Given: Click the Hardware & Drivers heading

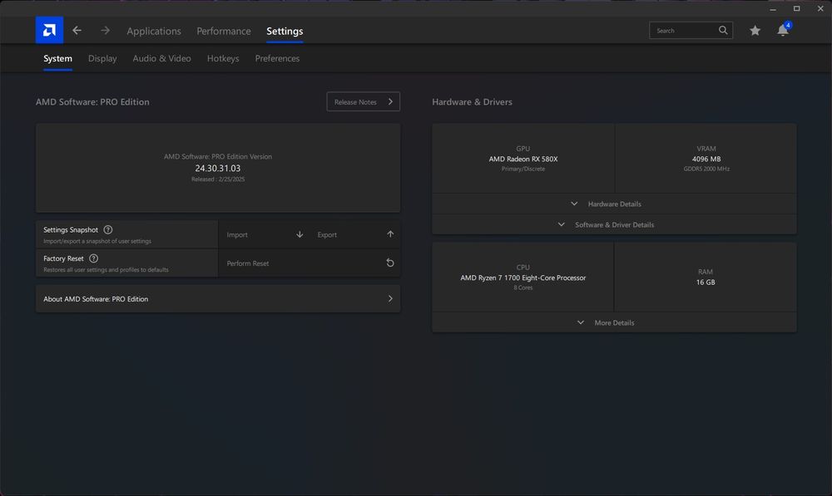Looking at the screenshot, I should pyautogui.click(x=472, y=101).
